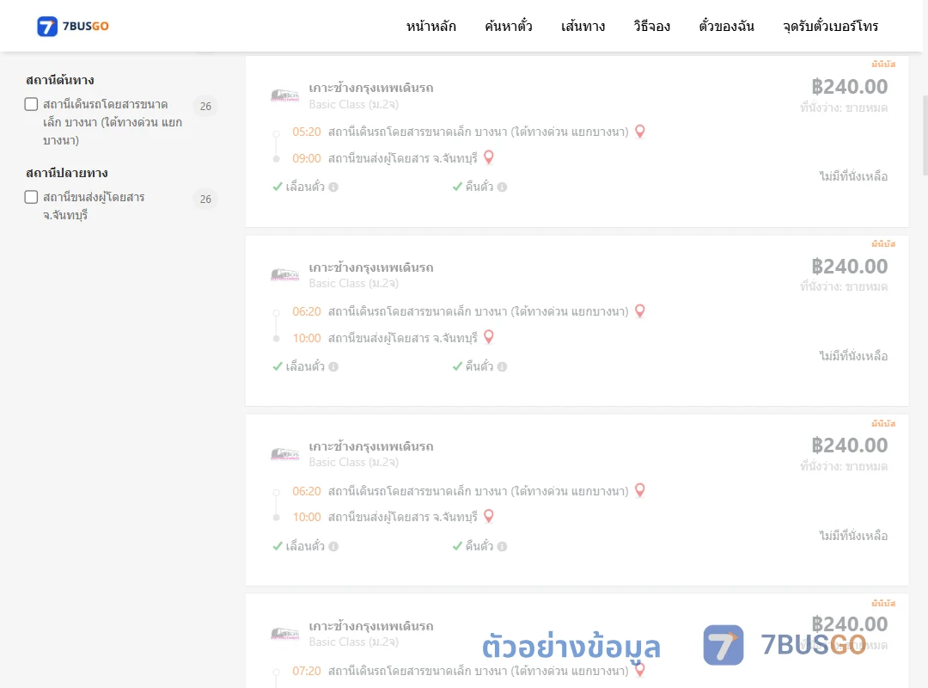Click the count 26 beside จันทบุรี station filter
This screenshot has height=688, width=928.
tap(205, 200)
